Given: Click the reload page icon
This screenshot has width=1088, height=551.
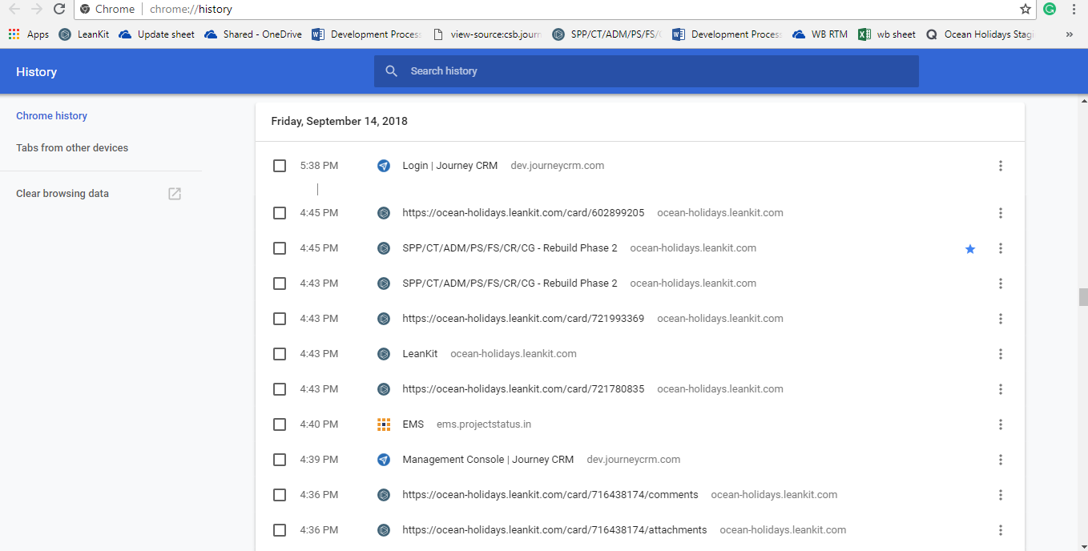Looking at the screenshot, I should point(59,9).
